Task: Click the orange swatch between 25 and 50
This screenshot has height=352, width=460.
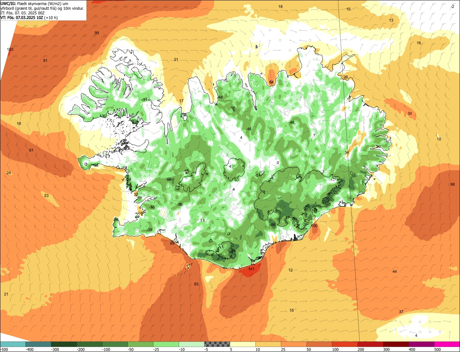Action: [x=294, y=344]
